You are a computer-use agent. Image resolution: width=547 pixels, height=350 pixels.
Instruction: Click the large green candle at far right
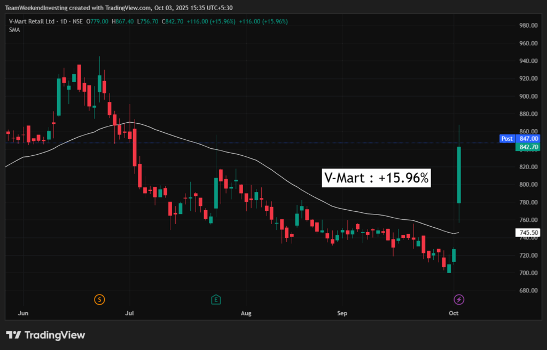pos(459,174)
